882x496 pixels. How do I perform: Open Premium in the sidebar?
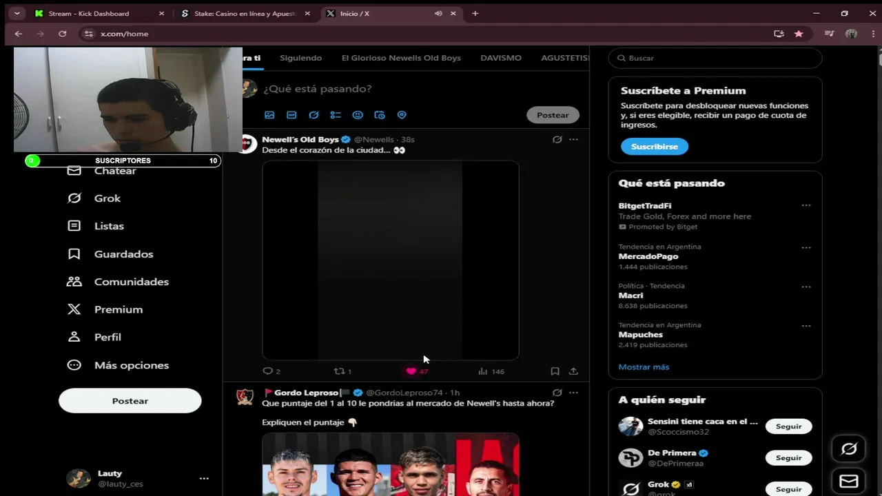coord(105,309)
